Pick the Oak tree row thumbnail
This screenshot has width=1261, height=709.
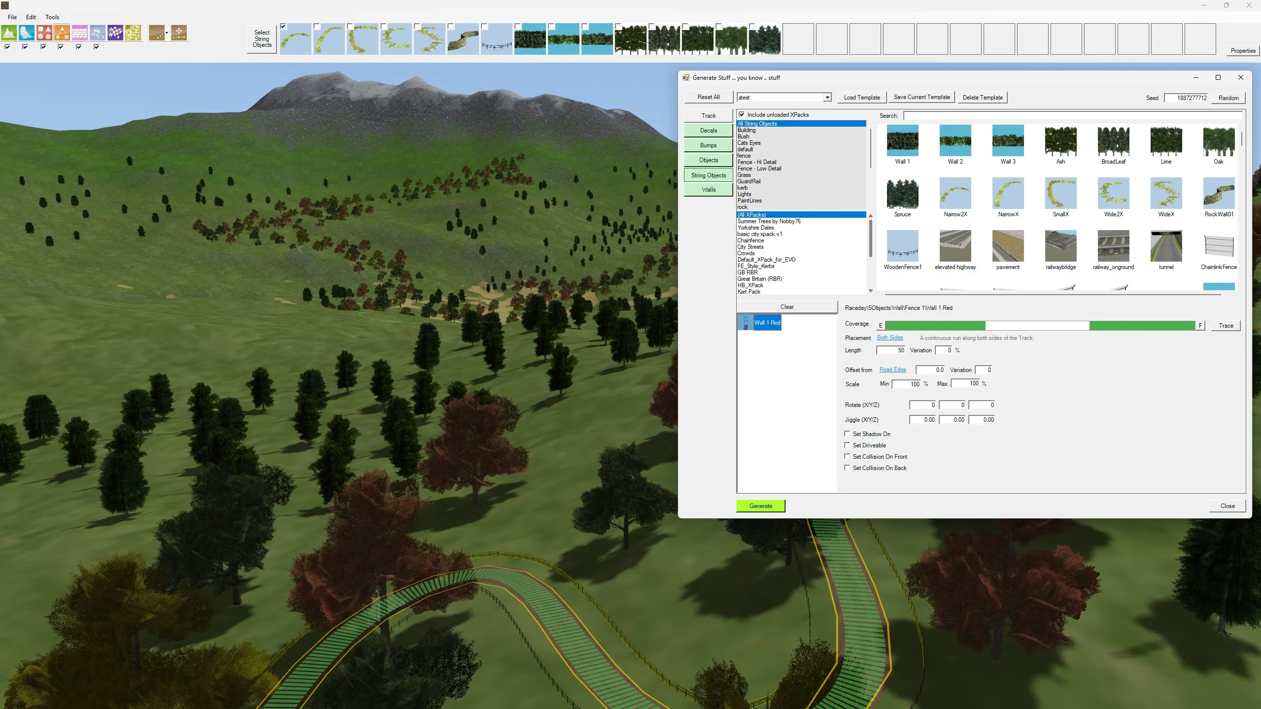coord(1219,140)
